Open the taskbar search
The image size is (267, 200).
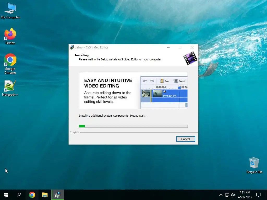tap(19, 195)
